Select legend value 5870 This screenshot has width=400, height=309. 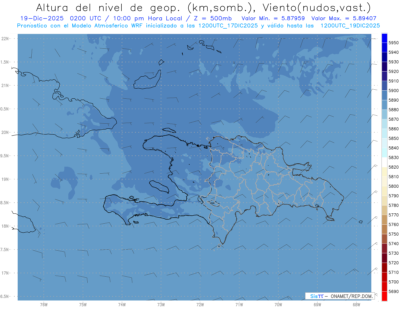(394, 119)
